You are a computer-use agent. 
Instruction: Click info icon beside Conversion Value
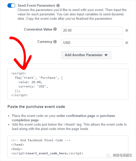pyautogui.click(x=55, y=29)
